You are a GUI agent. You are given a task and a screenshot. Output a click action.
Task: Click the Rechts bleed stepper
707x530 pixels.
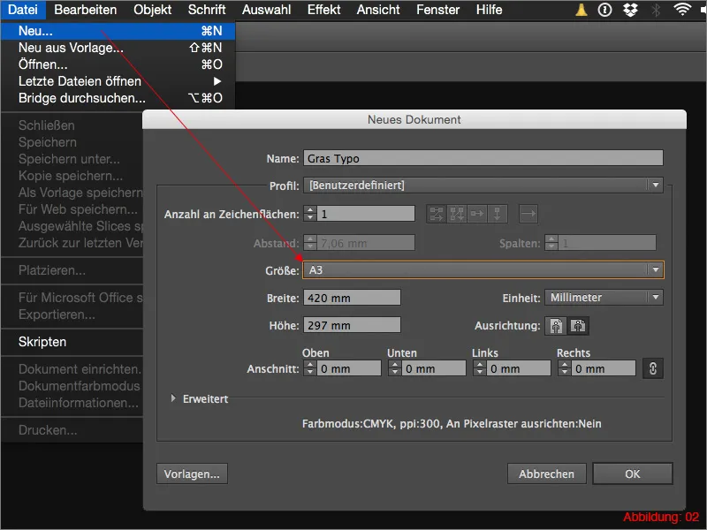click(x=564, y=368)
